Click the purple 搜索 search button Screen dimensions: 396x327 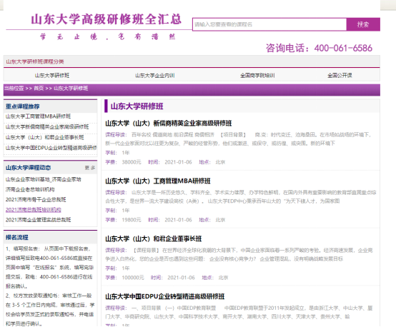(363, 24)
